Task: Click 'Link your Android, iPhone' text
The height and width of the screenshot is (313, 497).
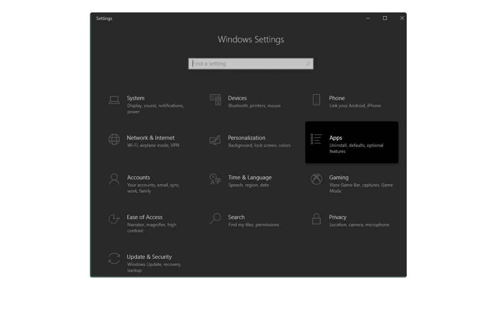Action: (x=355, y=106)
